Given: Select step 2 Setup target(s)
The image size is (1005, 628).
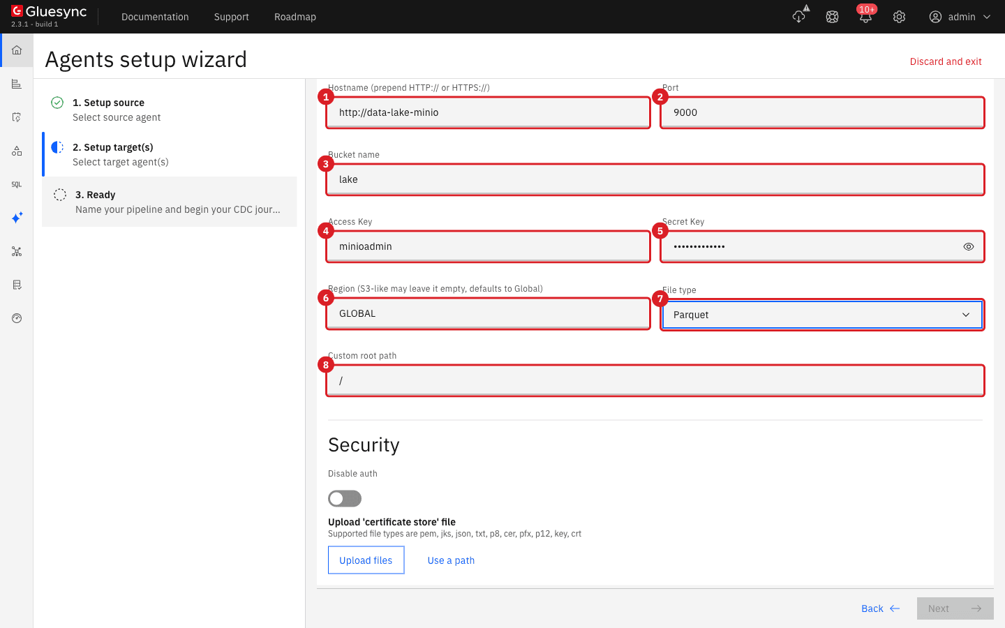Looking at the screenshot, I should [169, 154].
